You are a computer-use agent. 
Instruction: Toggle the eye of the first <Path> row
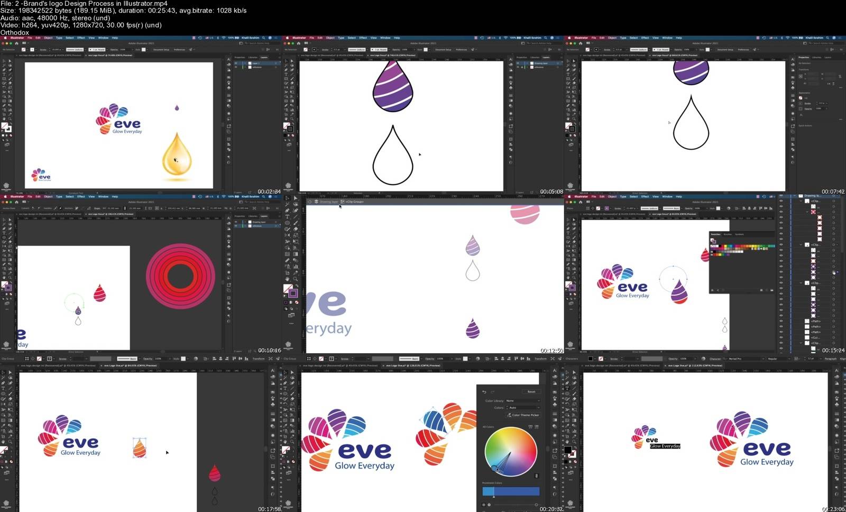781,321
